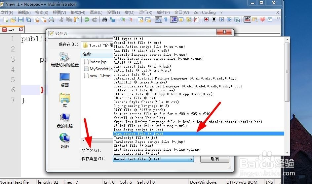Pick C# source file (*.cs) type
This screenshot has height=184, width=312.
point(198,98)
